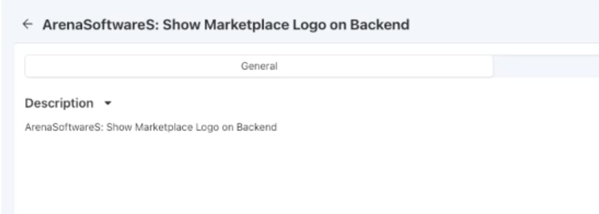Click the Description section heading
Screen dimensions: 599x214
click(59, 103)
